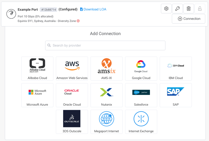Screen dimensions: 209x141
Task: Open port settings gear icon
Action: pyautogui.click(x=166, y=9)
